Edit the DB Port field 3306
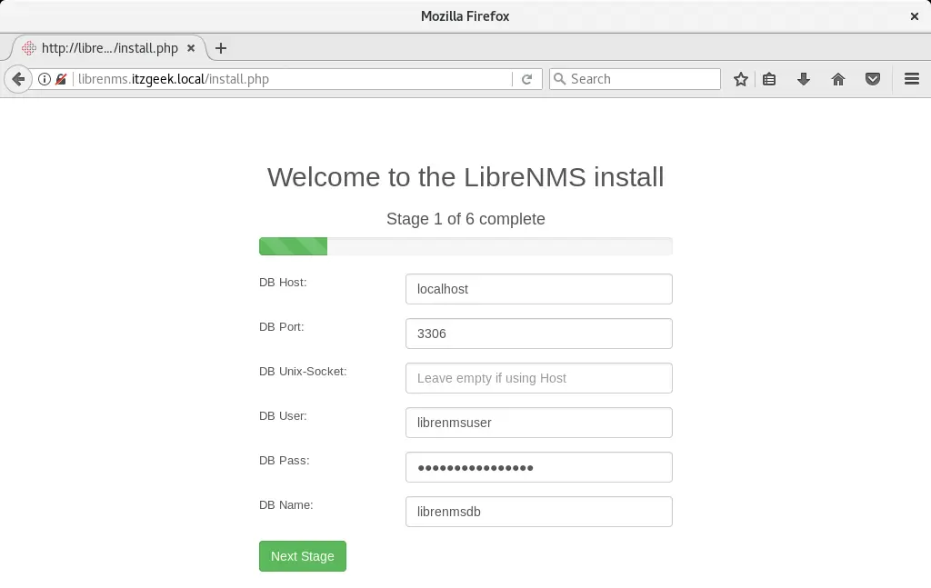931x588 pixels. click(538, 334)
